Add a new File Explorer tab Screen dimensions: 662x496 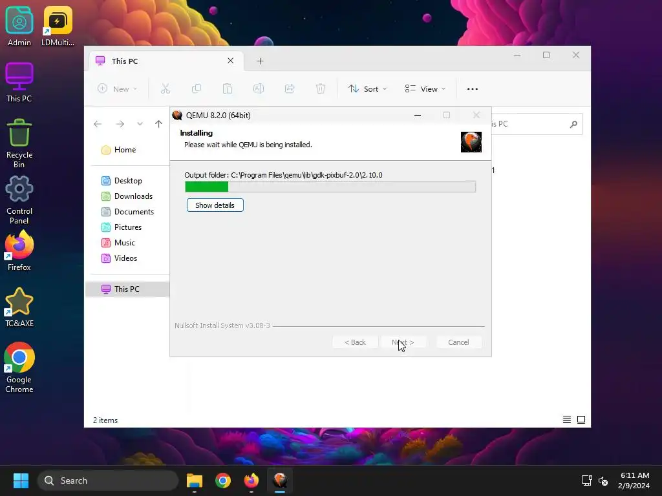coord(260,61)
